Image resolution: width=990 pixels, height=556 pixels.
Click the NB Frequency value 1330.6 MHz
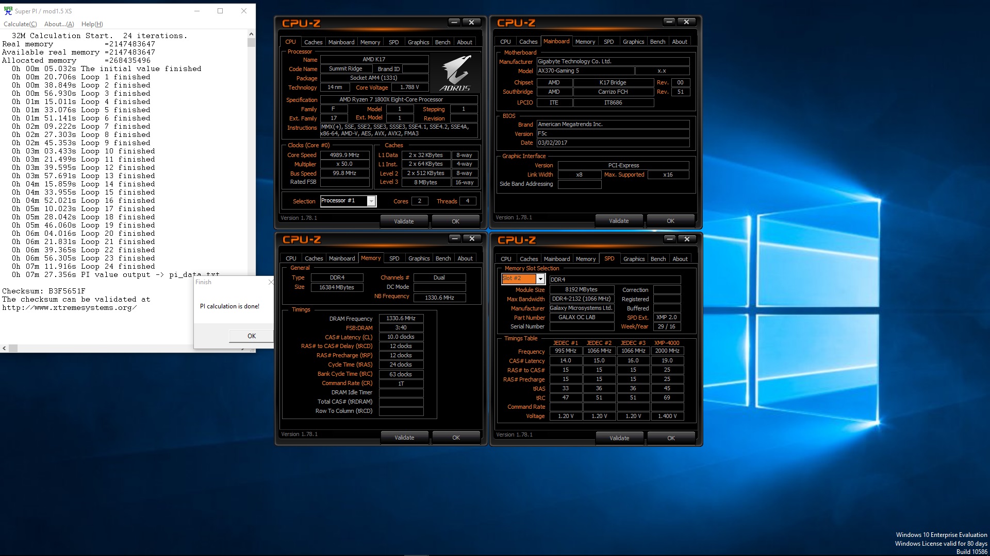pyautogui.click(x=440, y=298)
